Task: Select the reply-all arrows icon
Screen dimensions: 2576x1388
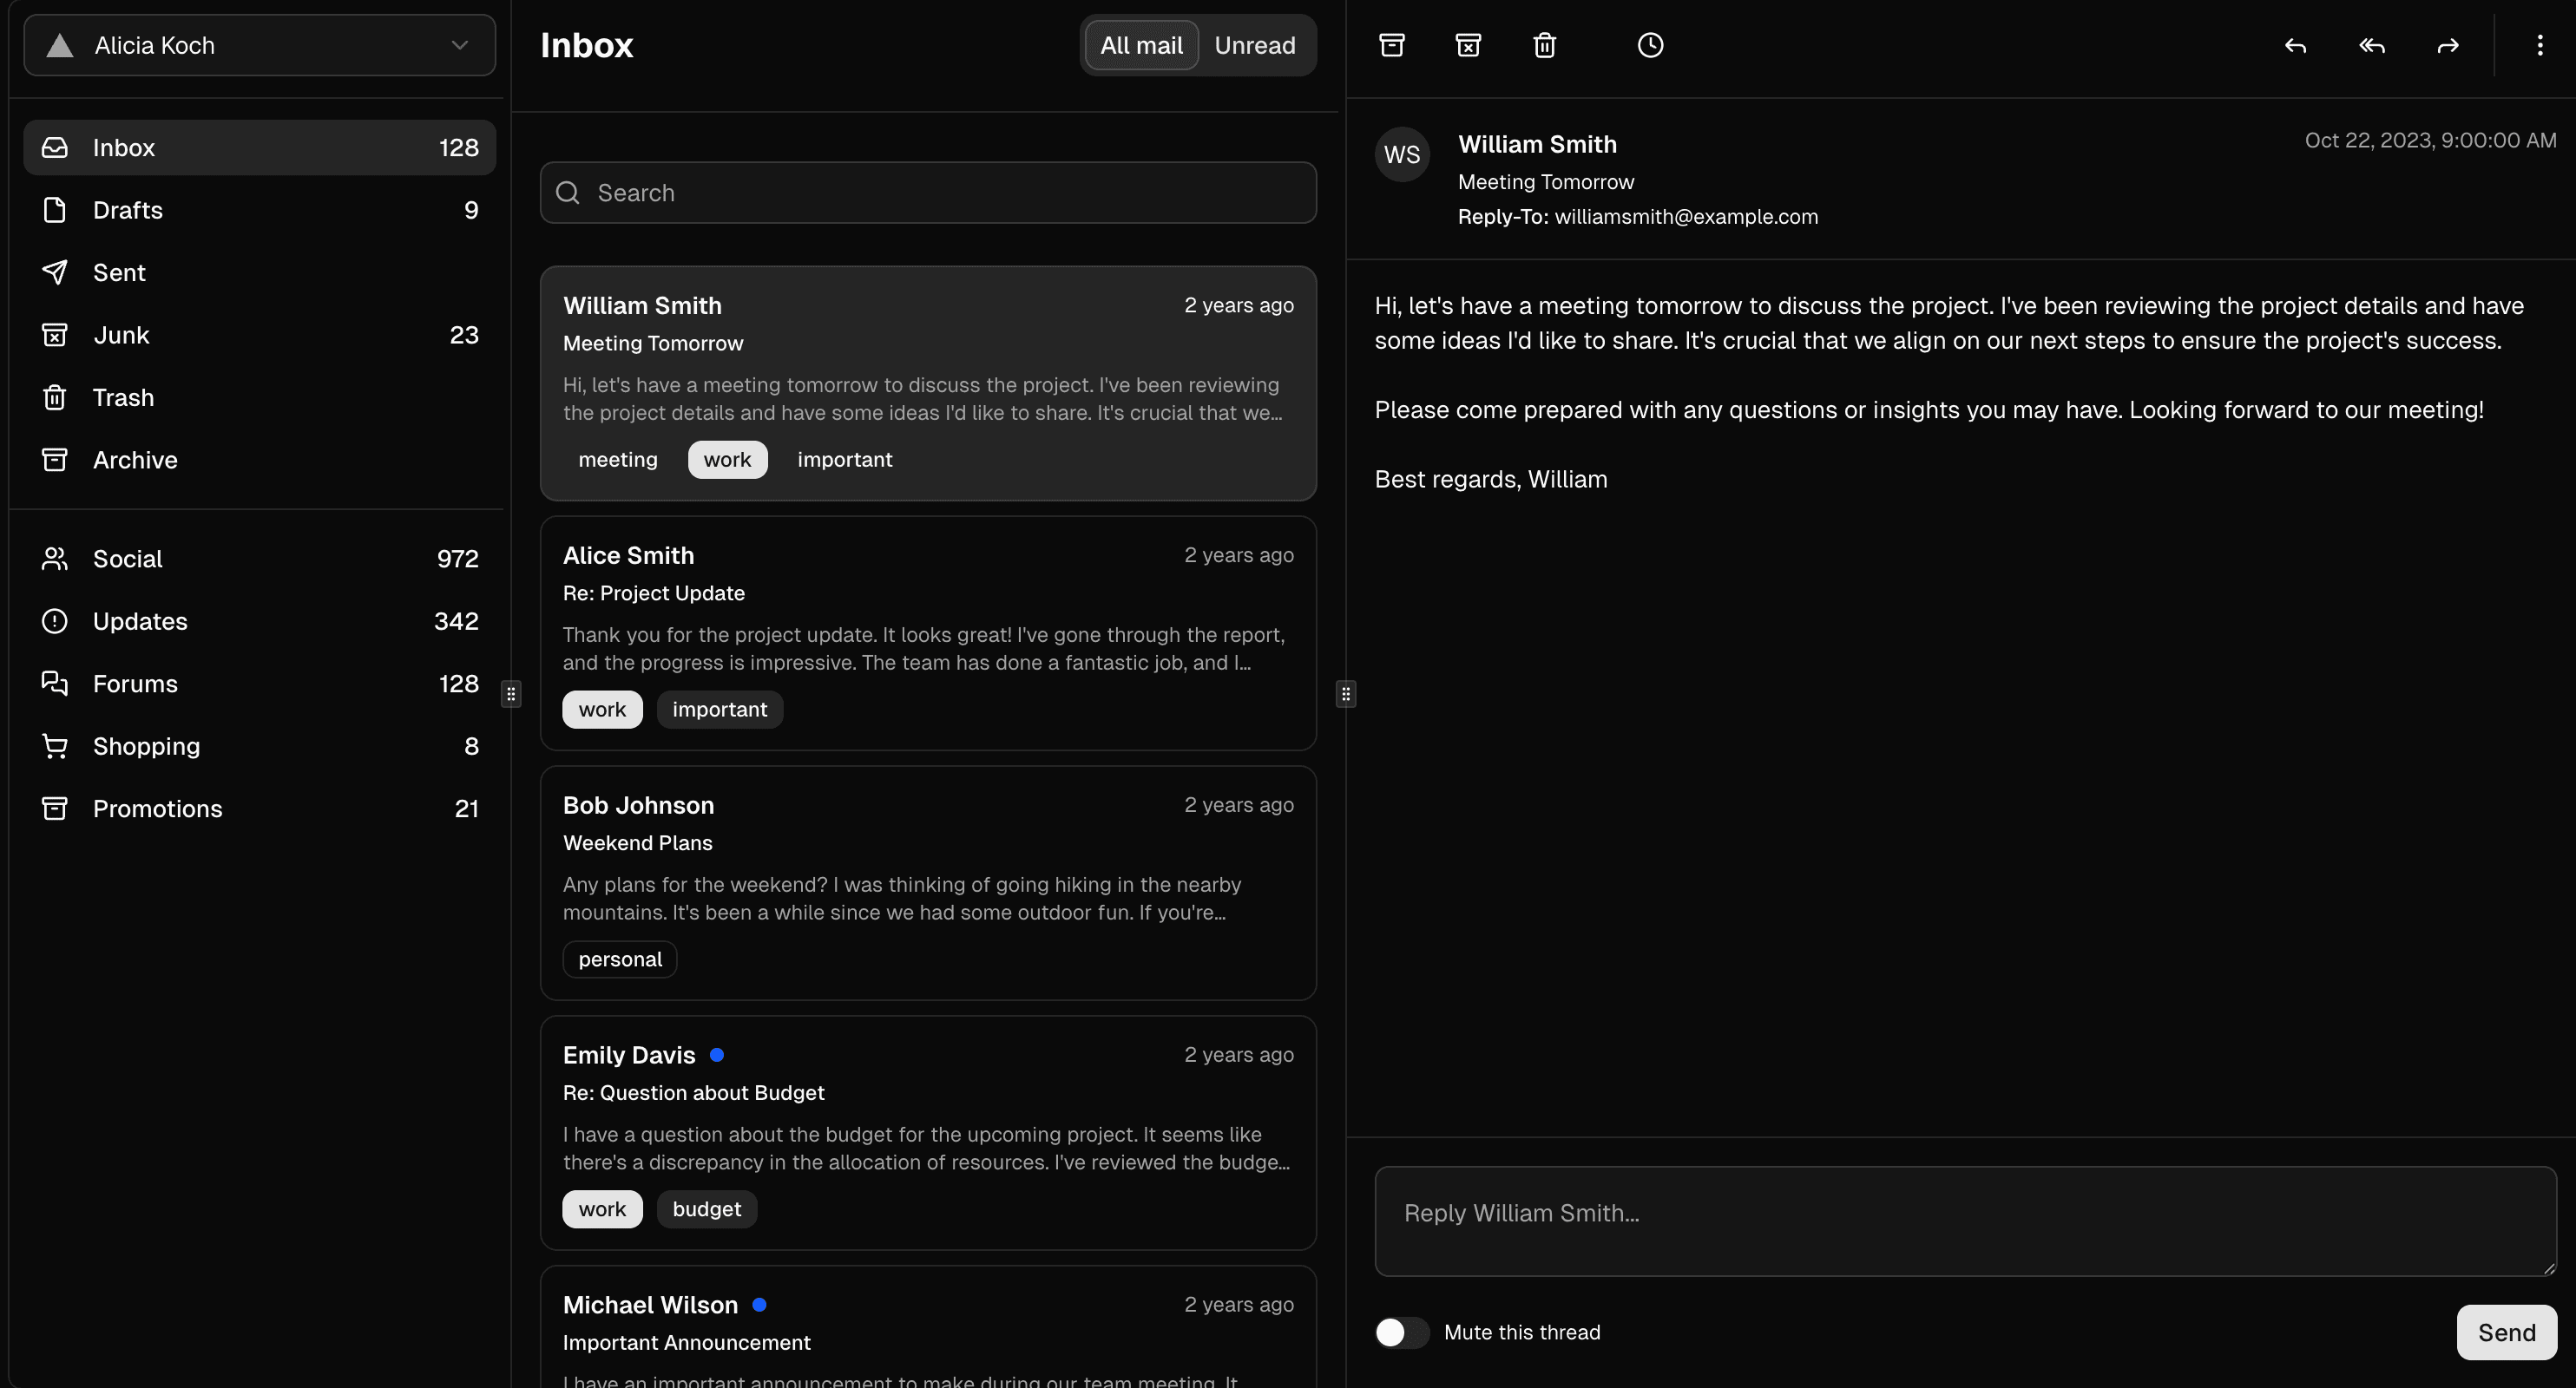Action: pyautogui.click(x=2371, y=46)
